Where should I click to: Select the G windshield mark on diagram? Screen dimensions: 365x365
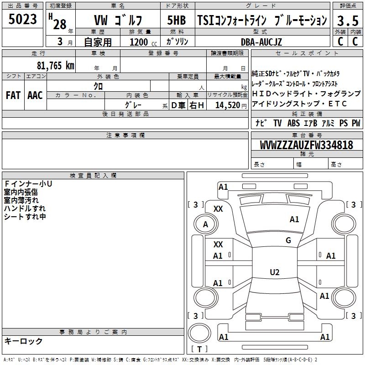pyautogui.click(x=288, y=240)
